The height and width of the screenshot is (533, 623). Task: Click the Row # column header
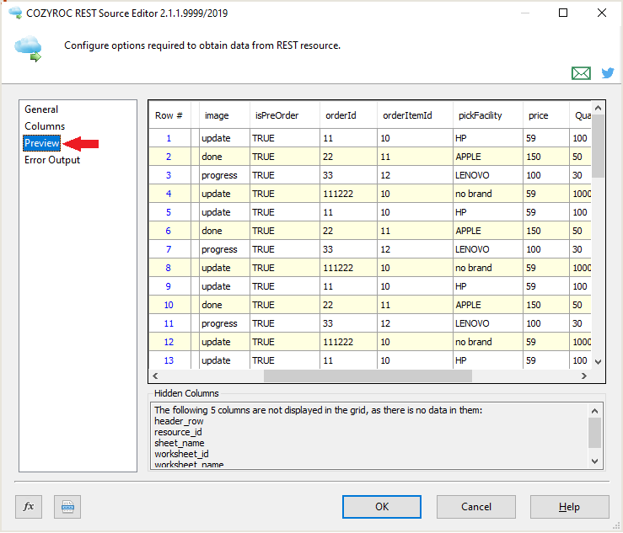click(x=169, y=115)
